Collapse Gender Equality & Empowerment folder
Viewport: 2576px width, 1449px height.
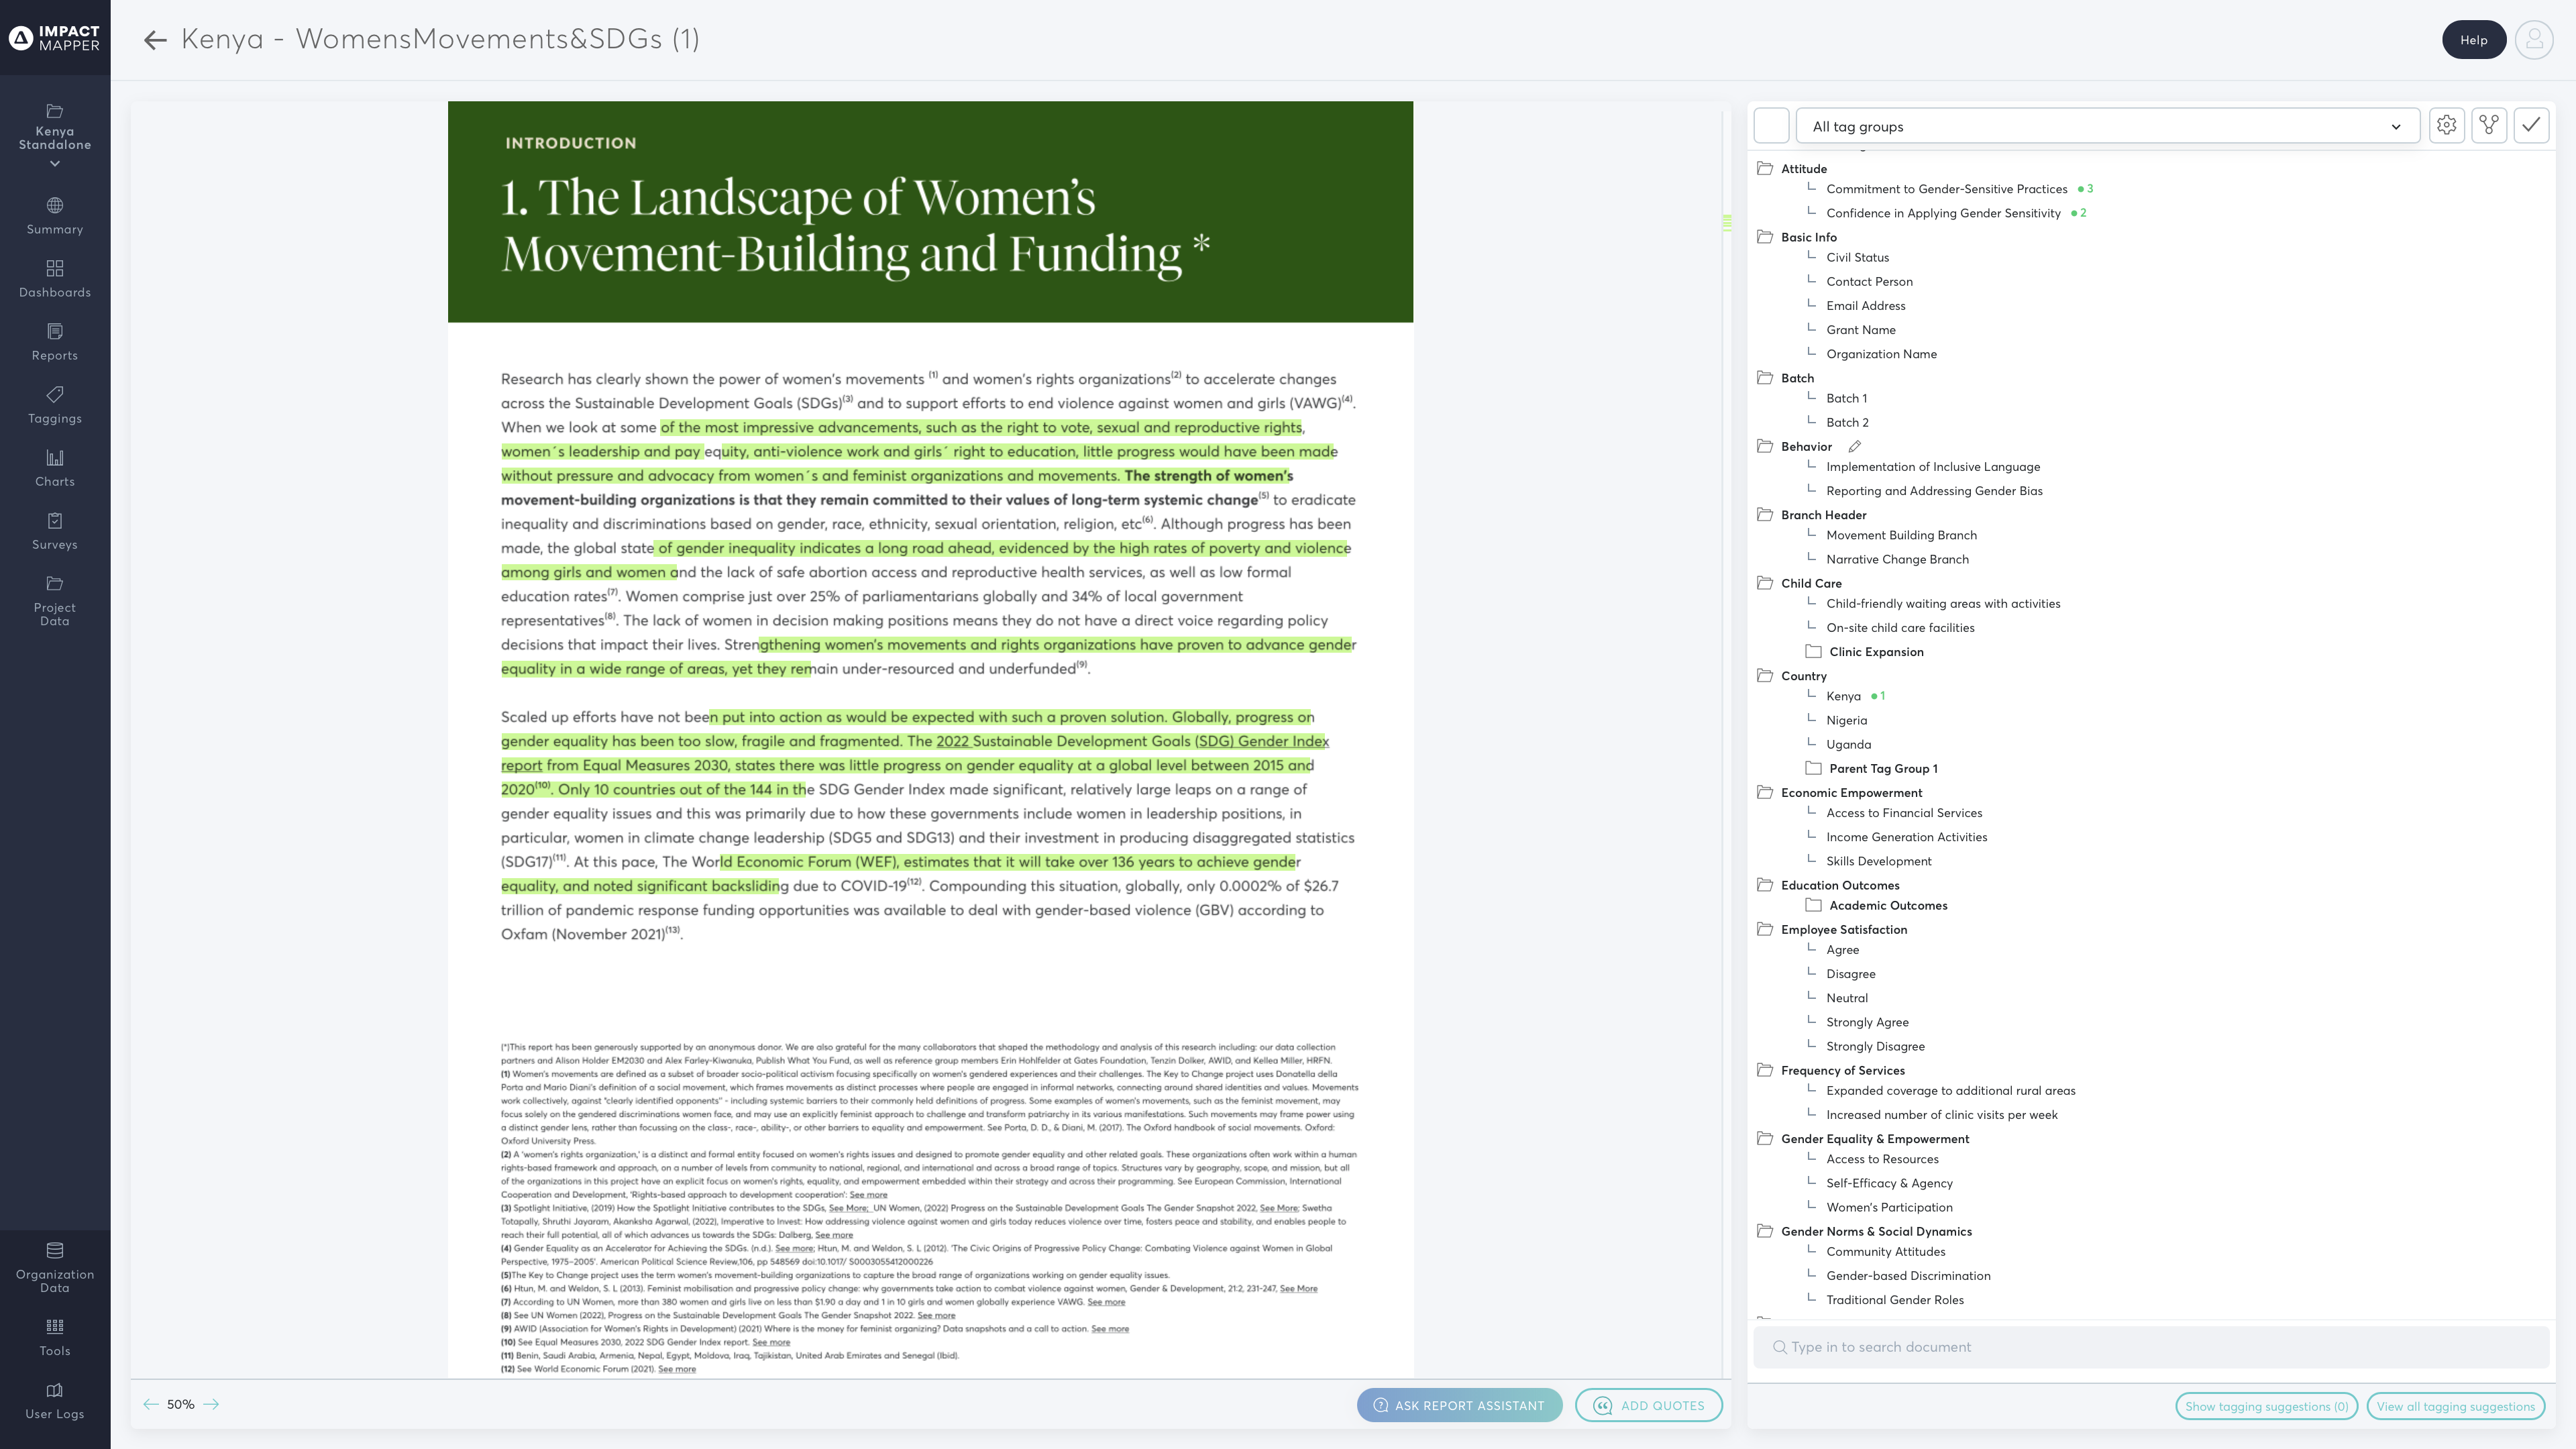click(1765, 1139)
